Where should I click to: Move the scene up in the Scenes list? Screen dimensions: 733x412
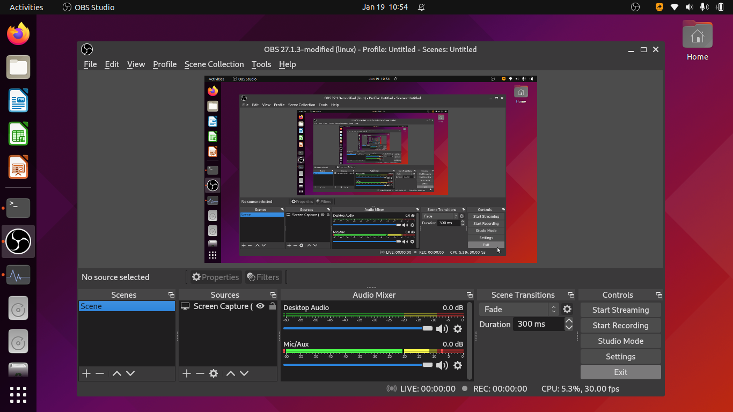pos(117,373)
